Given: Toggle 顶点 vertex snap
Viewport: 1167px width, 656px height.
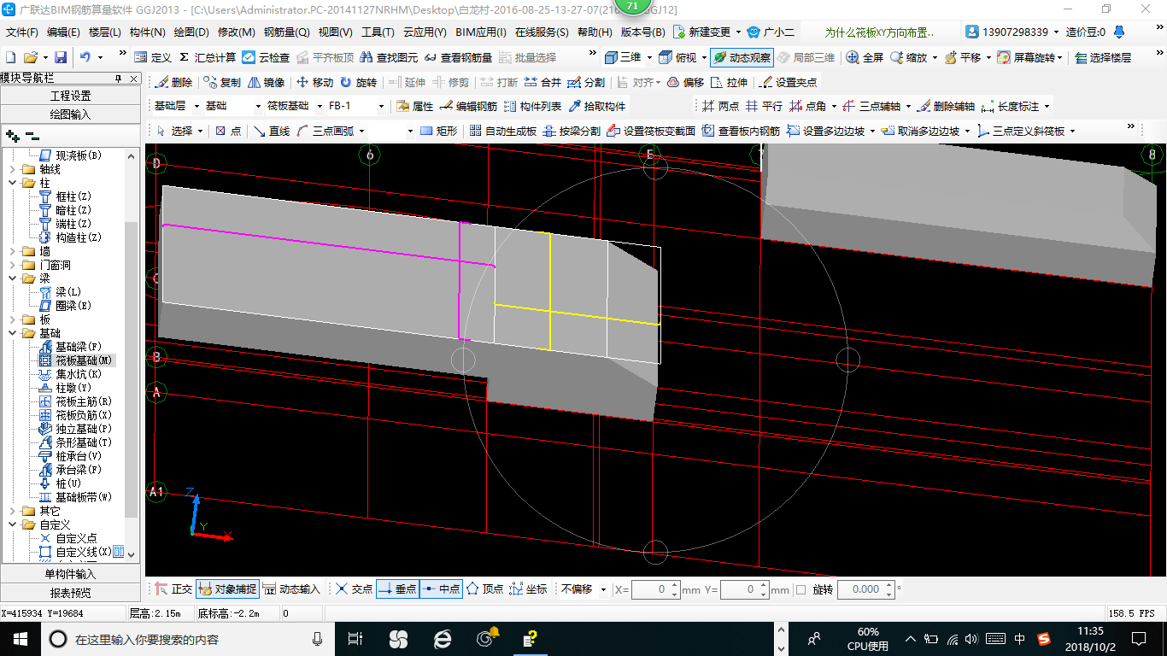Looking at the screenshot, I should click(484, 589).
